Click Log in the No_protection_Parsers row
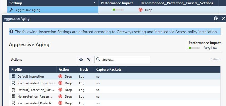226x106 pixels. coord(82,97)
